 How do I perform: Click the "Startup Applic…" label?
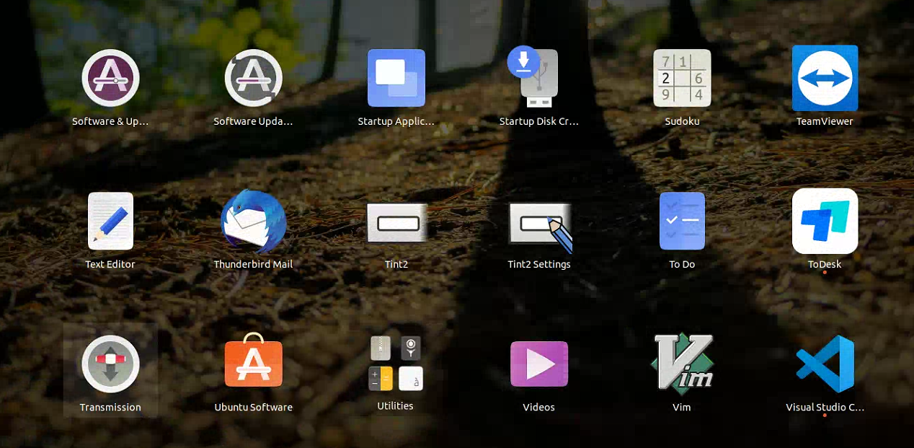click(396, 121)
